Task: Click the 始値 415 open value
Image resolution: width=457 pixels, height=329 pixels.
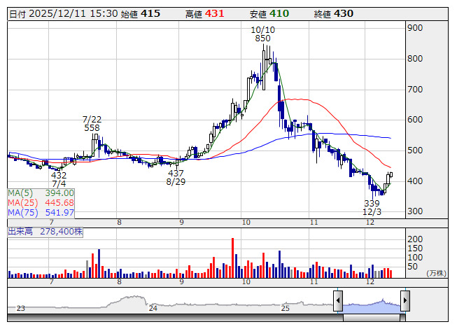Action: (140, 14)
